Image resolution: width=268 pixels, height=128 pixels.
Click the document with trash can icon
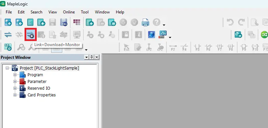(53, 35)
